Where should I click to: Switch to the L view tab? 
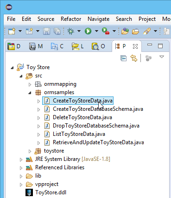(78, 46)
